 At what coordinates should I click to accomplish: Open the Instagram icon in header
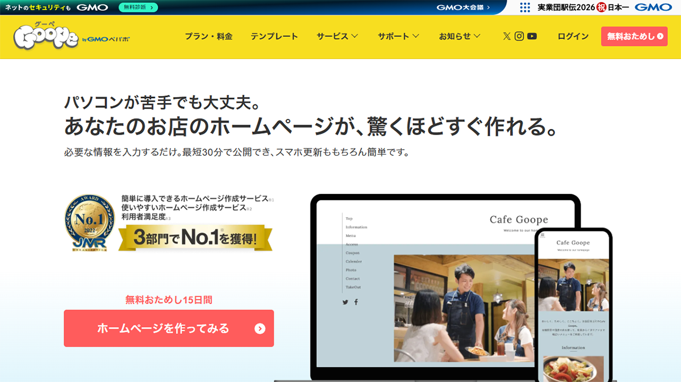tap(519, 36)
